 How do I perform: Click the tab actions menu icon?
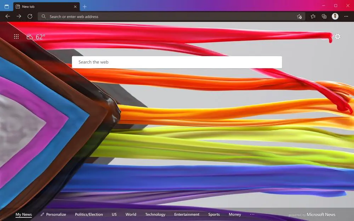pyautogui.click(x=6, y=6)
